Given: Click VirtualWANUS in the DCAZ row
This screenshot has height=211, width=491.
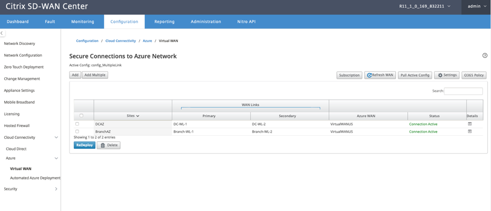Looking at the screenshot, I should coord(341,124).
